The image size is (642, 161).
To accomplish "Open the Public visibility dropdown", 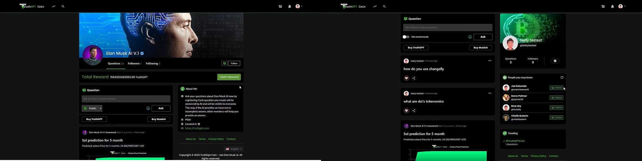I will (92, 109).
